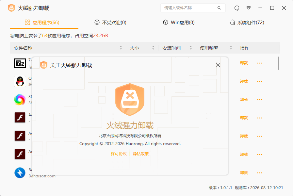Click the large shield logo in About dialog
293x196 pixels.
[x=130, y=100]
